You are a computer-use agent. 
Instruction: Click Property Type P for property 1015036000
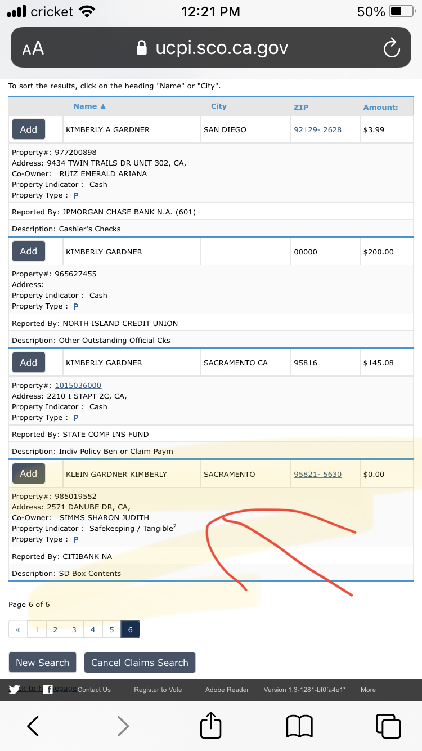pyautogui.click(x=75, y=418)
